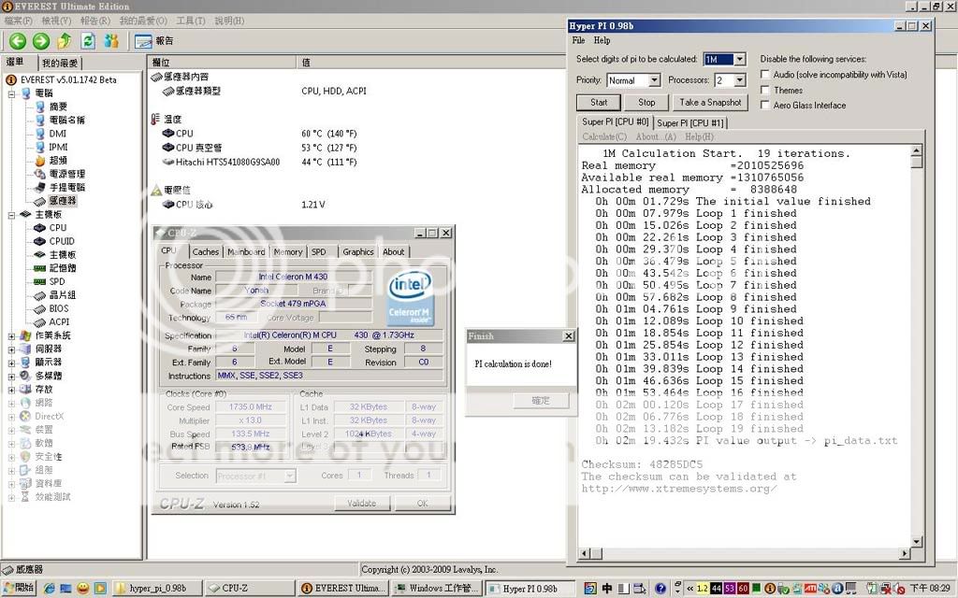958x598 pixels.
Task: Select the 感應器 sensor item in tree
Action: pos(63,200)
